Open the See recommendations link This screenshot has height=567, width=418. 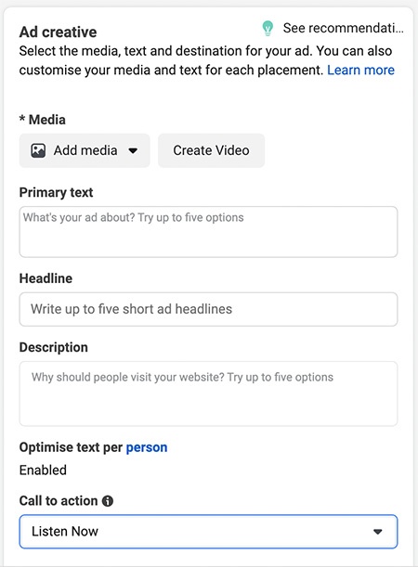(343, 28)
